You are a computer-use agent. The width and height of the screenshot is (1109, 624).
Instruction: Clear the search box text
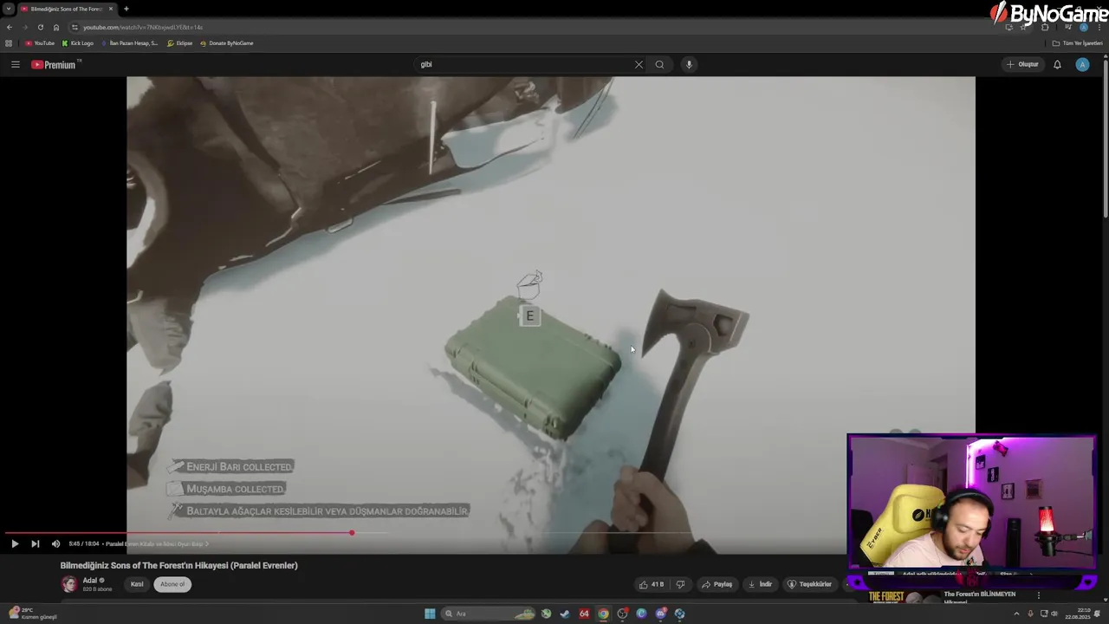(639, 64)
